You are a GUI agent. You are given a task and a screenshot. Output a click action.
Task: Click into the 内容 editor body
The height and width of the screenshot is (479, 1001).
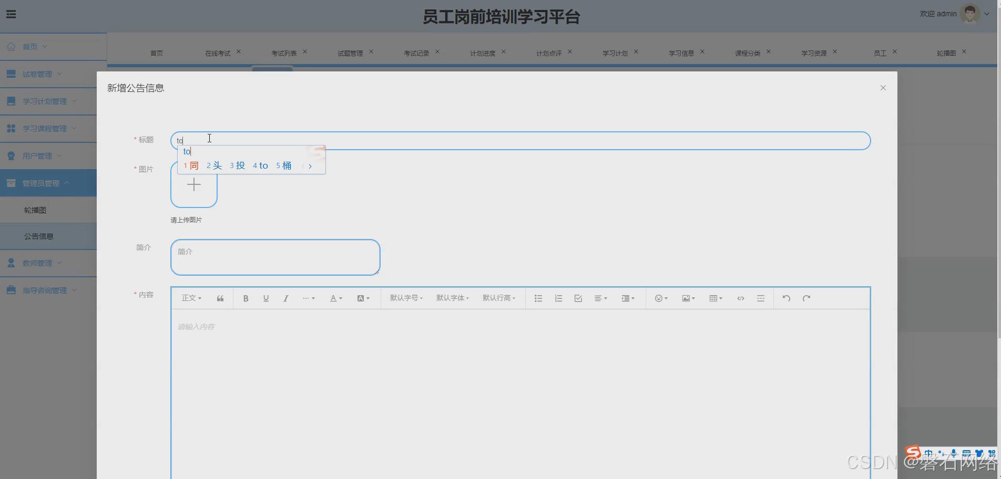pos(520,394)
